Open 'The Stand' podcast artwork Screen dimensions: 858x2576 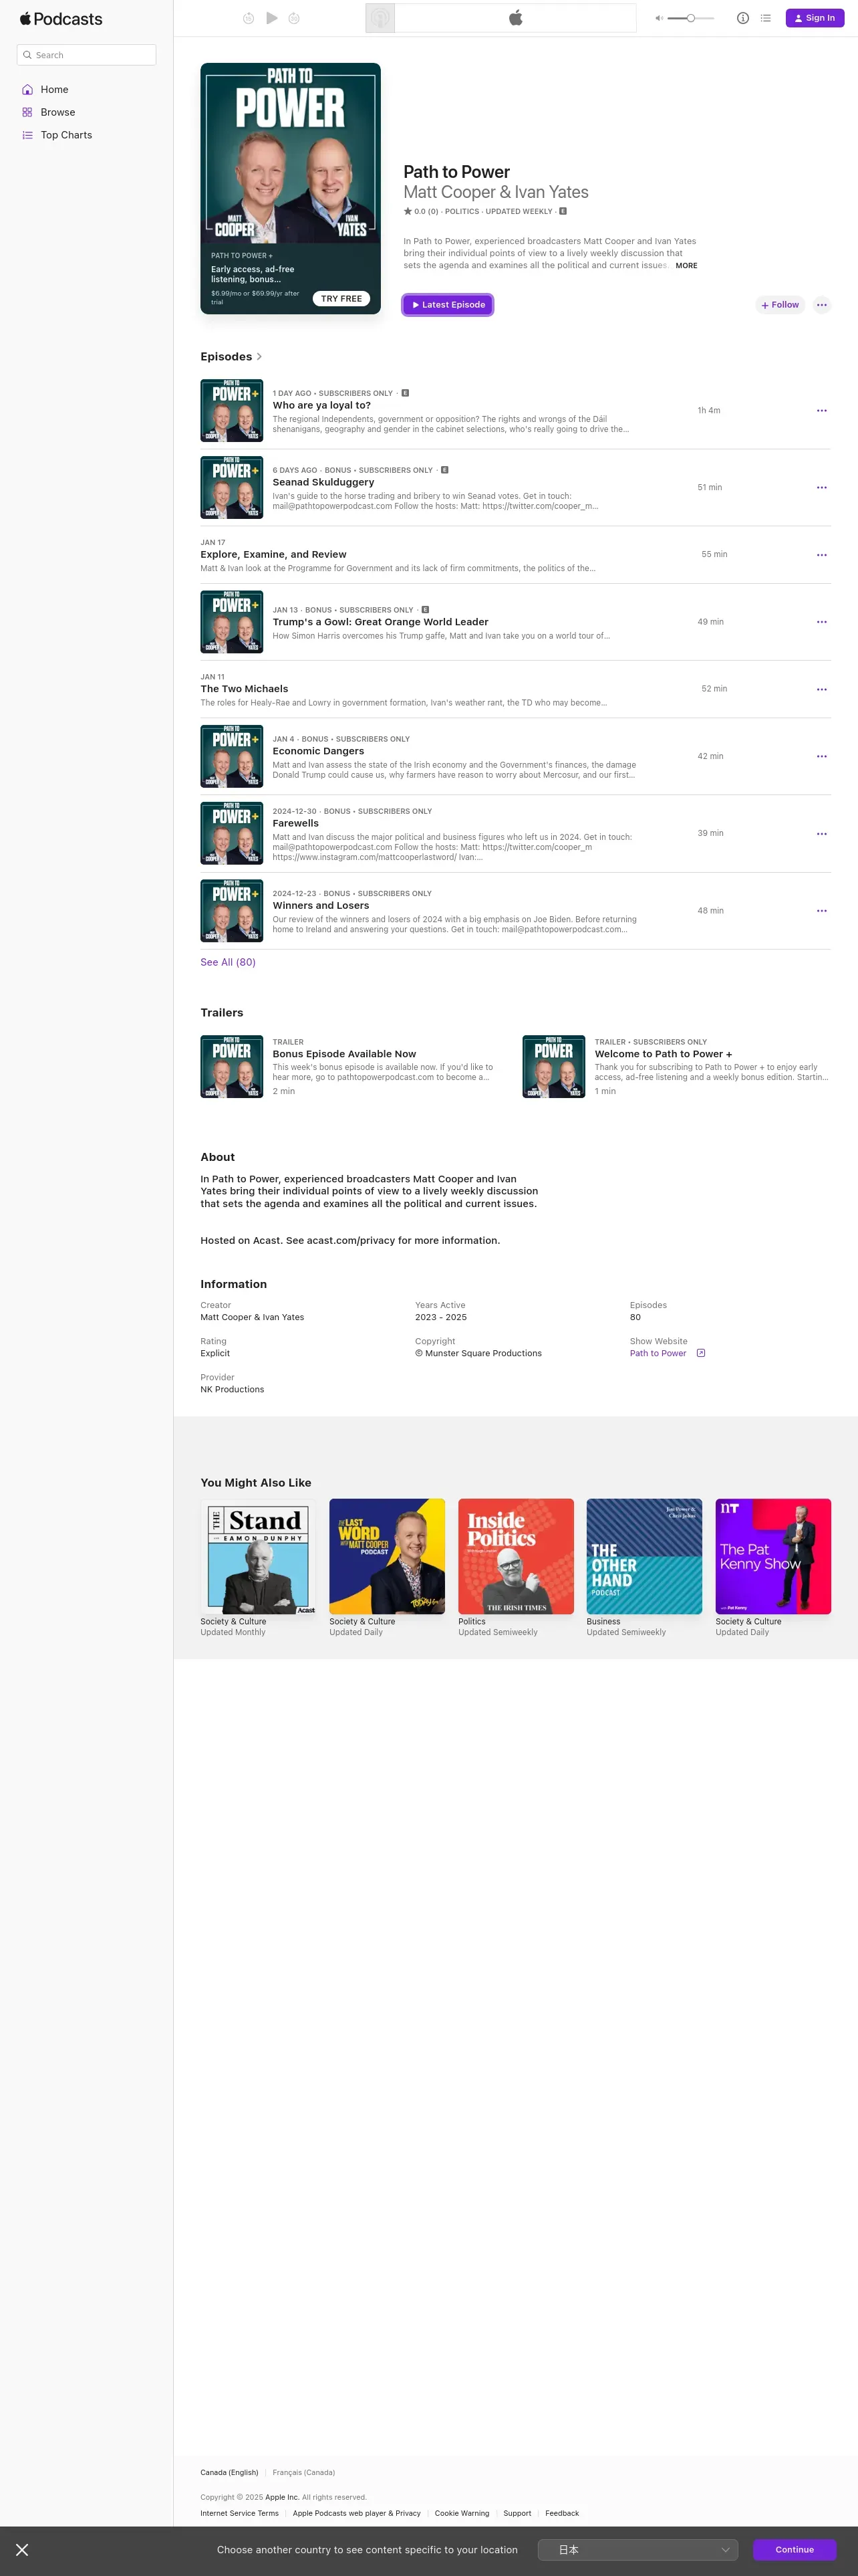tap(259, 1557)
